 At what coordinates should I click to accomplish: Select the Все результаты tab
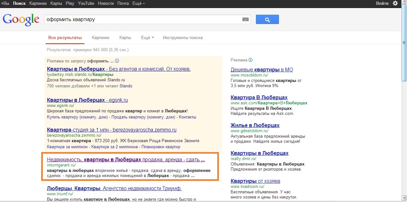pos(65,37)
